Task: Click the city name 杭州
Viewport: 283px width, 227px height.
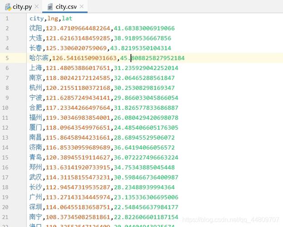Action: [x=36, y=88]
